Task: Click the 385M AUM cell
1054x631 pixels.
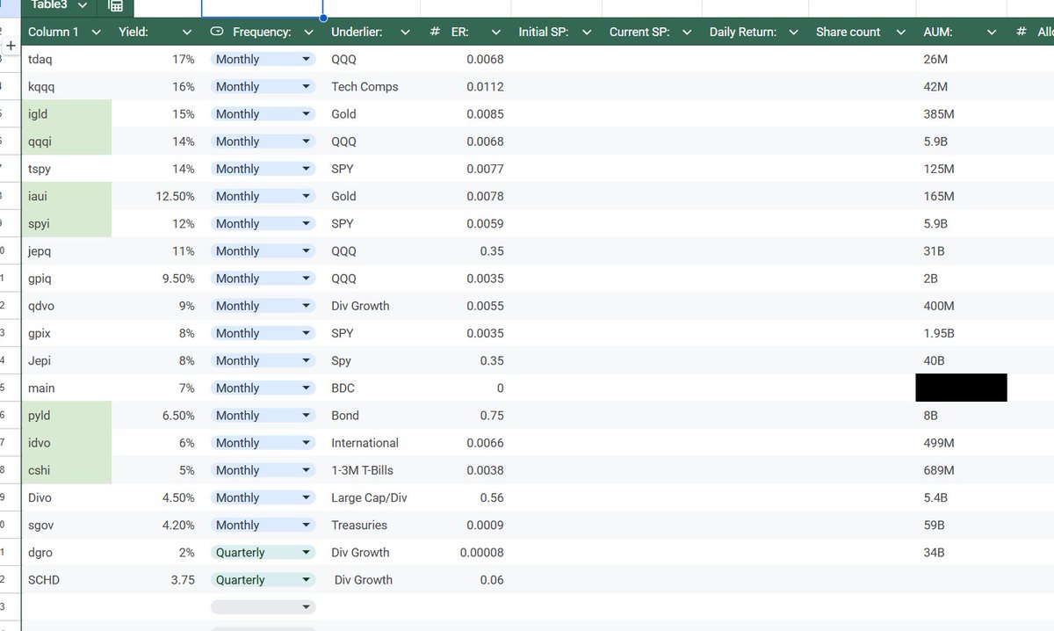Action: pos(962,114)
